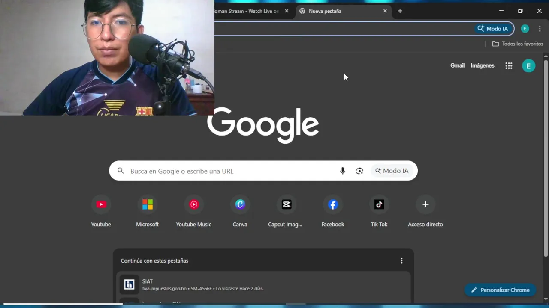The height and width of the screenshot is (308, 549).
Task: Minimize the Chrome window
Action: tap(501, 11)
